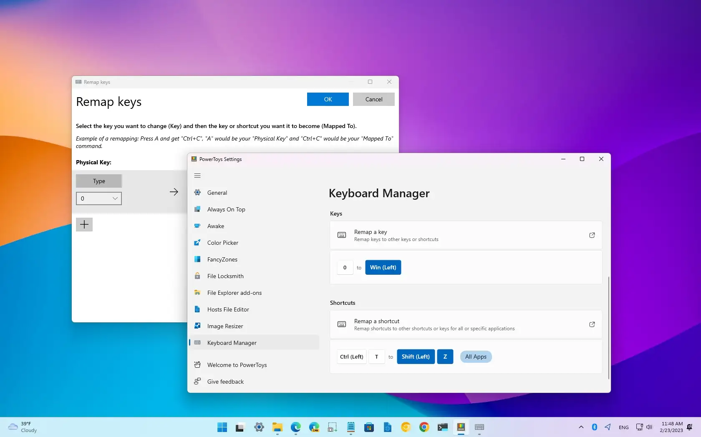701x437 pixels.
Task: Launch Microsoft Edge from the taskbar
Action: point(295,427)
